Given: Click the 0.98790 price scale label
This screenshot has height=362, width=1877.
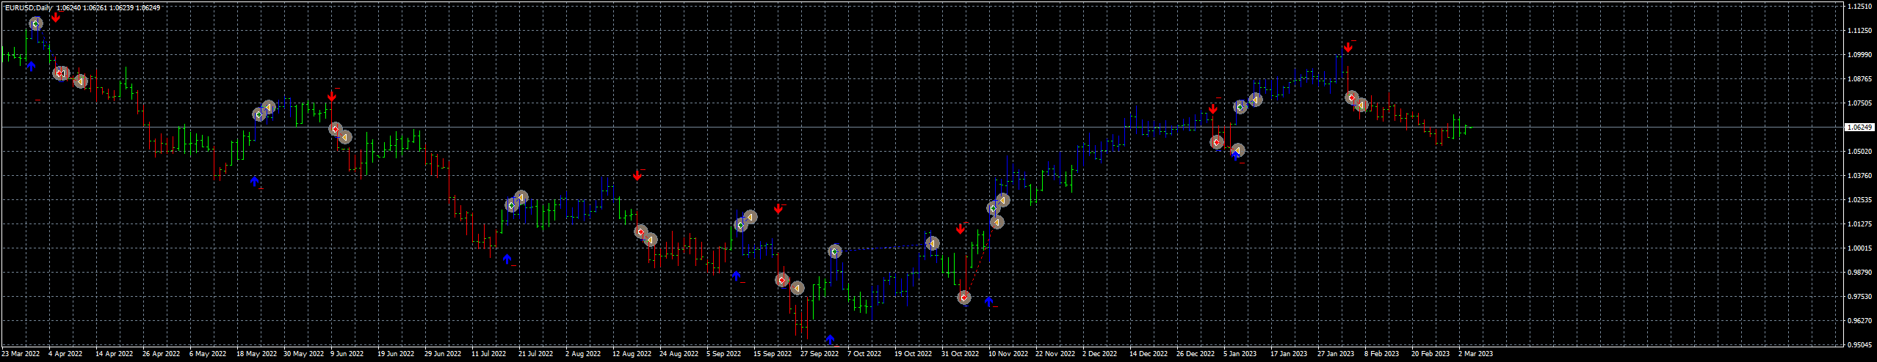Looking at the screenshot, I should [1859, 273].
